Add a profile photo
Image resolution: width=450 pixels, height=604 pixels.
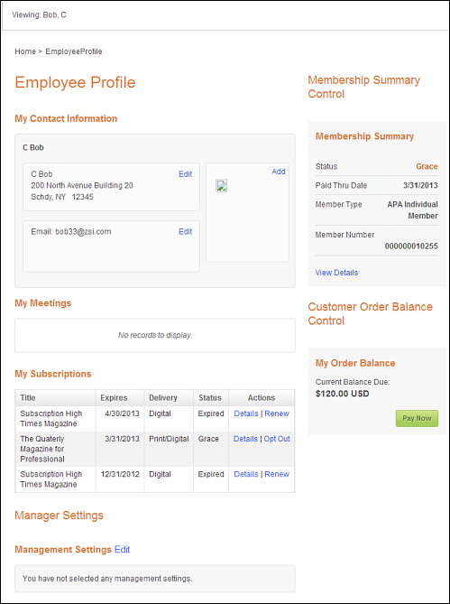[x=279, y=172]
